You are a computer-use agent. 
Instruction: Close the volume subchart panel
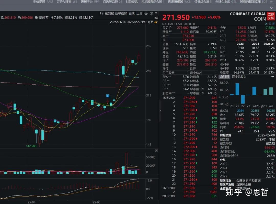[x=156, y=151]
